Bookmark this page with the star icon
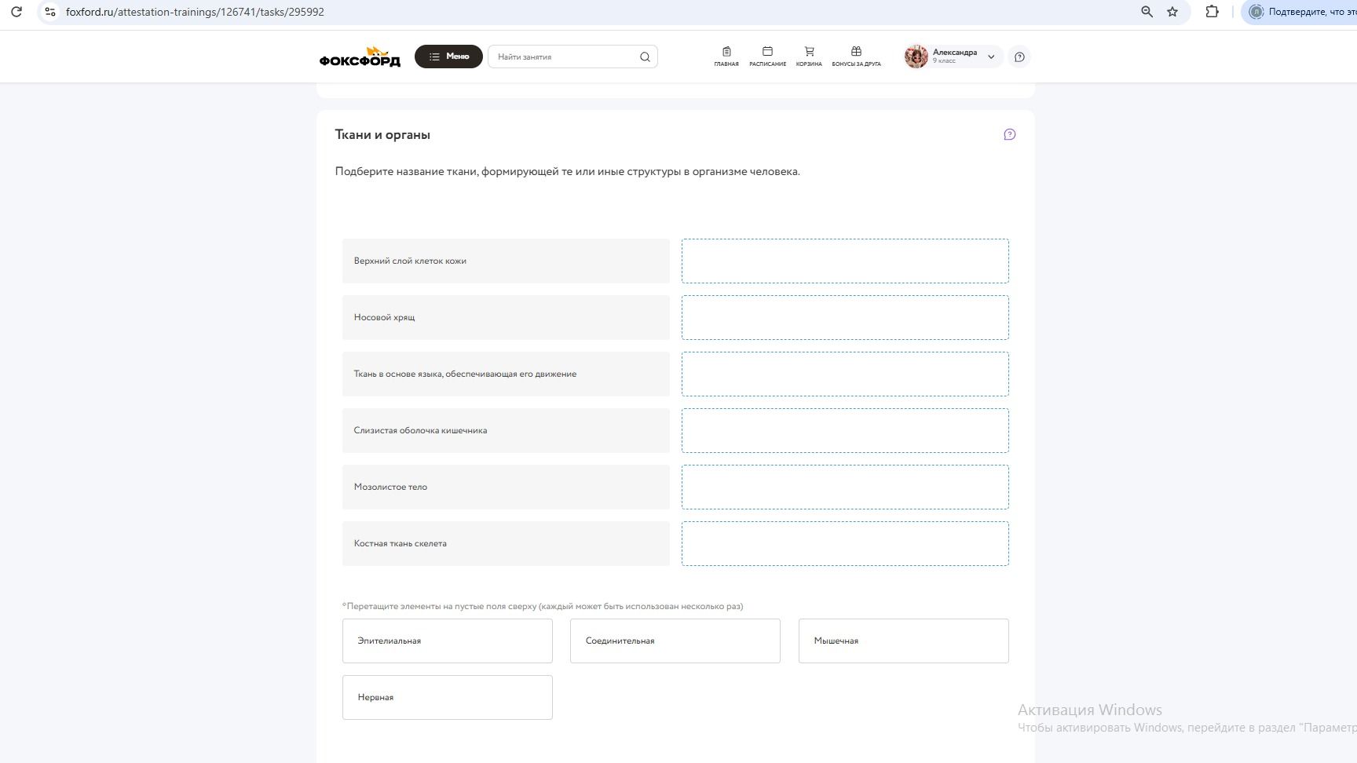The image size is (1357, 763). click(x=1172, y=12)
